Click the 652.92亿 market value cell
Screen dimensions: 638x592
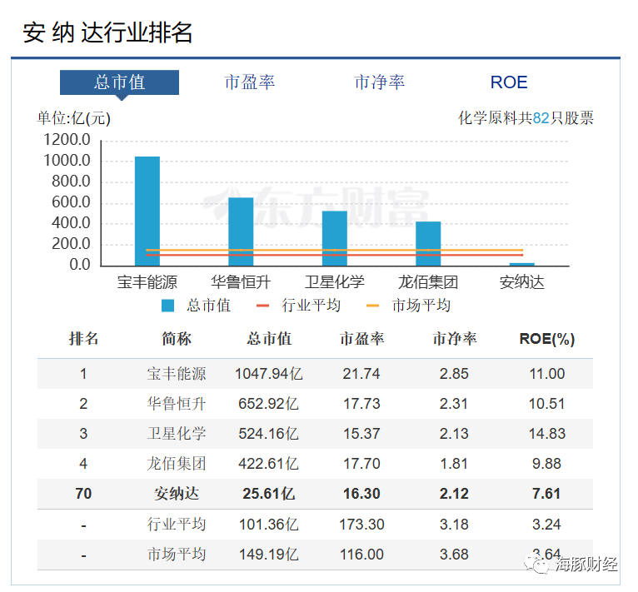click(x=268, y=404)
